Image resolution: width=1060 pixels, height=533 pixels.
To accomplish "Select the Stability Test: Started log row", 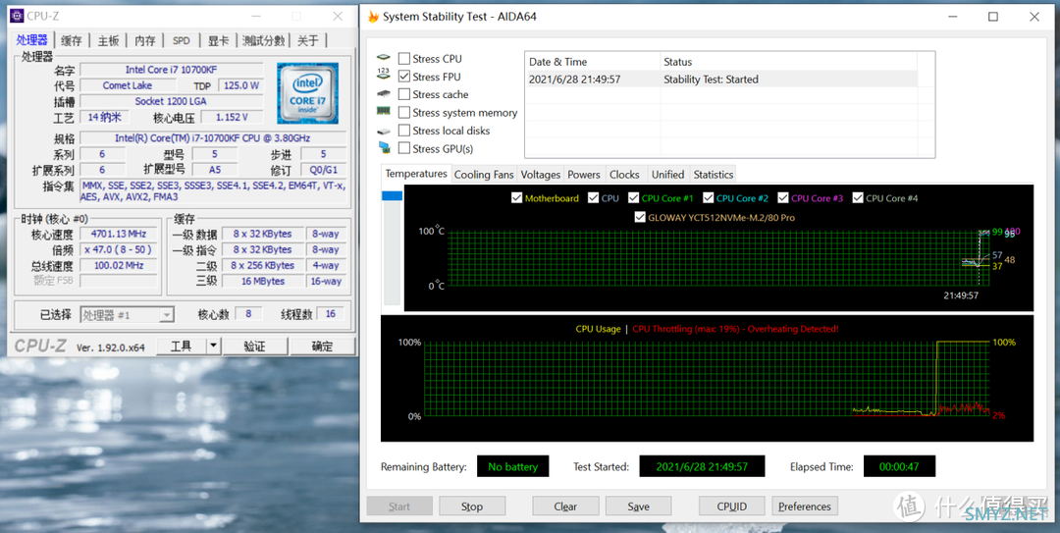I will coord(721,80).
